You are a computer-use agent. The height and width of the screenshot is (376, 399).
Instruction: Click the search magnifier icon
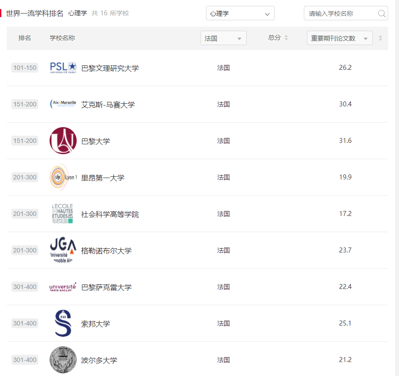click(x=381, y=13)
